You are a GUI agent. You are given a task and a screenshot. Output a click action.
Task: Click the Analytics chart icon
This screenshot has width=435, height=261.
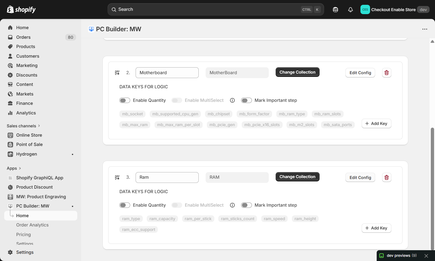[10, 113]
